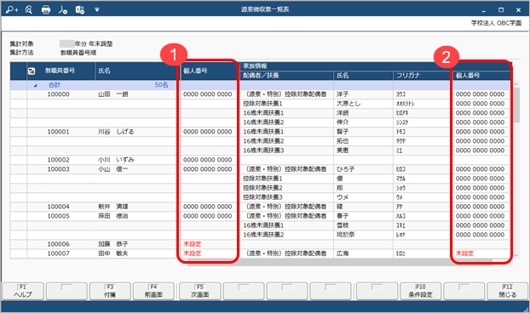This screenshot has height=313, width=530.
Task: Select family member 洋子
Action: [x=343, y=94]
